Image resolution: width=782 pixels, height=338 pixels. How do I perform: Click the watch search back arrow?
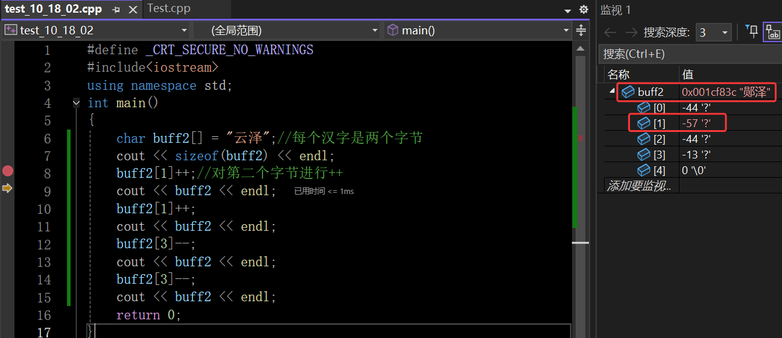pos(611,32)
